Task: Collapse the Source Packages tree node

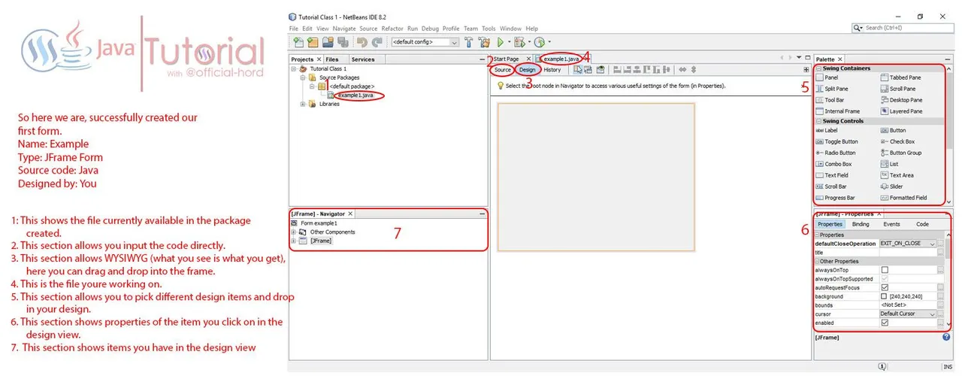Action: 303,77
